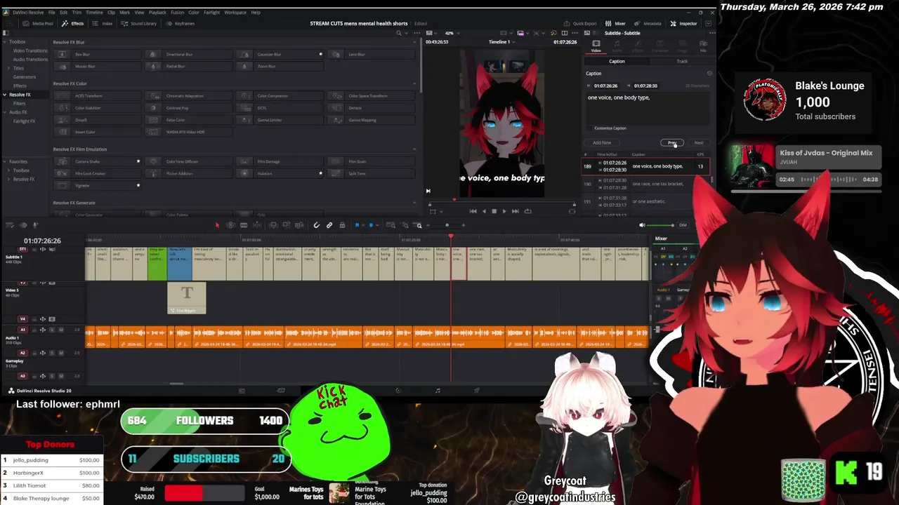899x505 pixels.
Task: Search effects with magnifier icon
Action: (398, 32)
